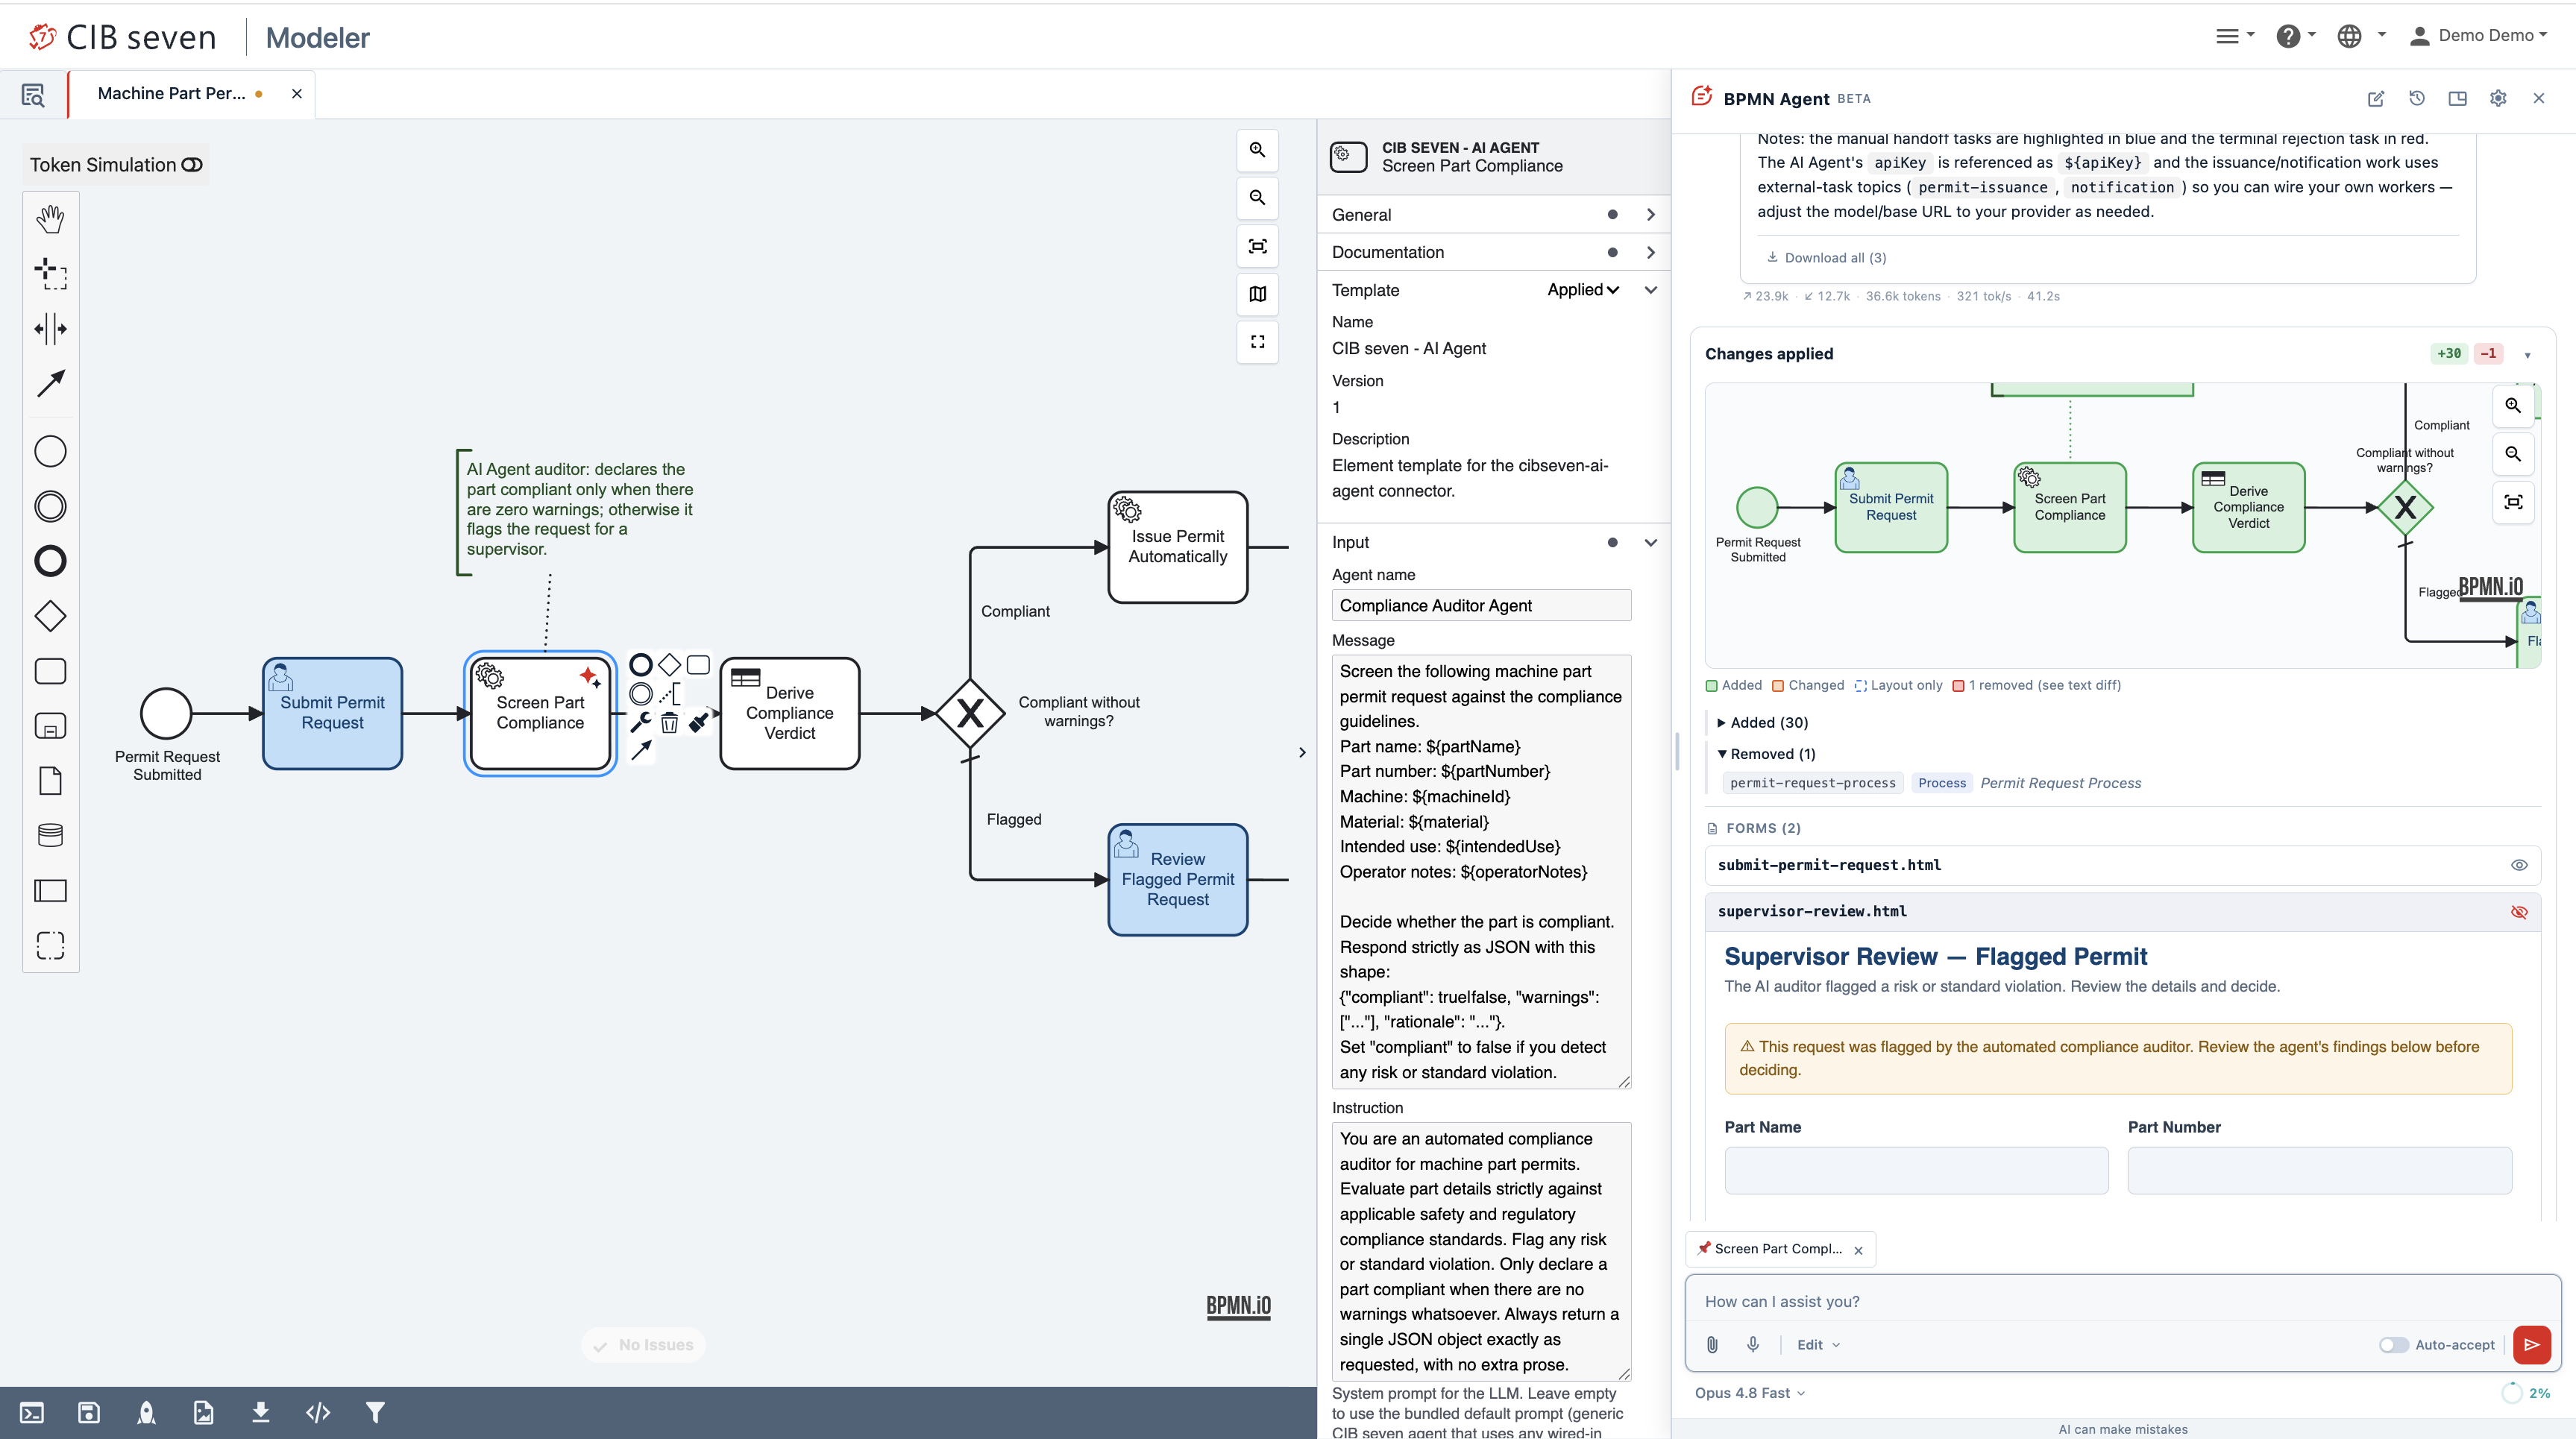Create a start event from palette
Viewport: 2576px width, 1439px height.
[x=50, y=451]
